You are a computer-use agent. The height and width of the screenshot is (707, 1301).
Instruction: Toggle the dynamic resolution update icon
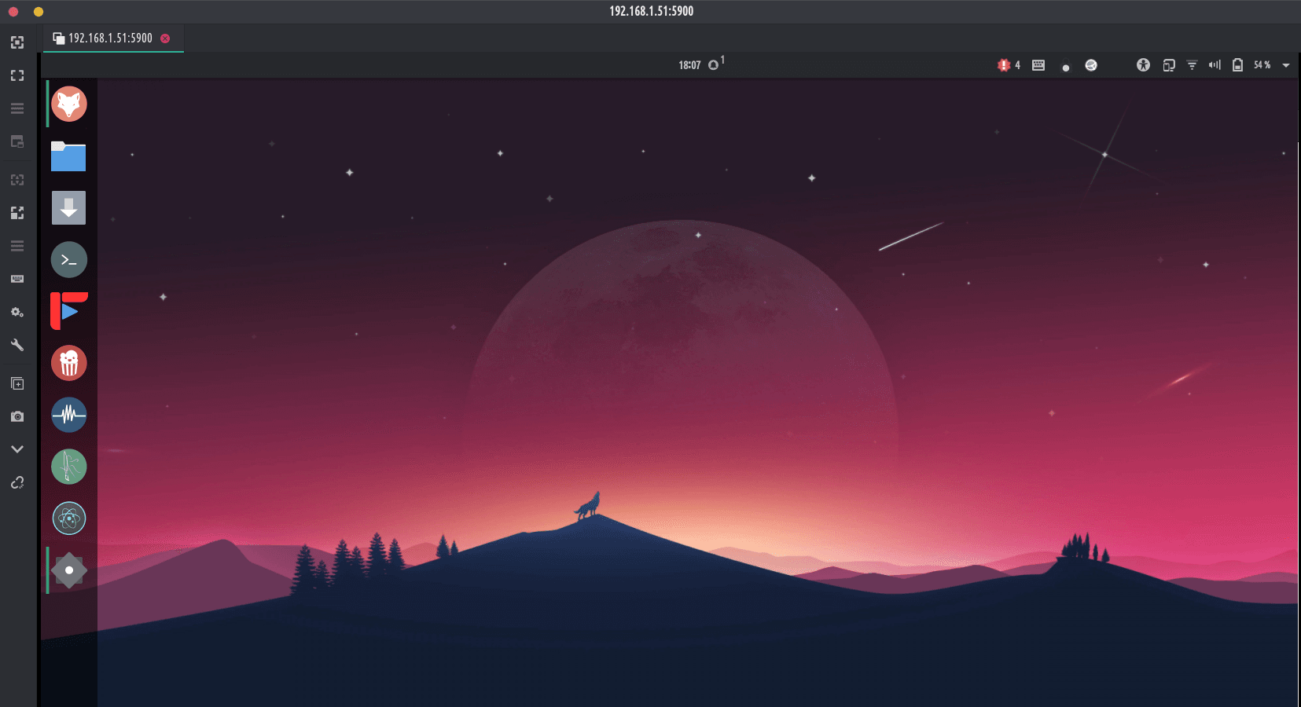point(17,180)
